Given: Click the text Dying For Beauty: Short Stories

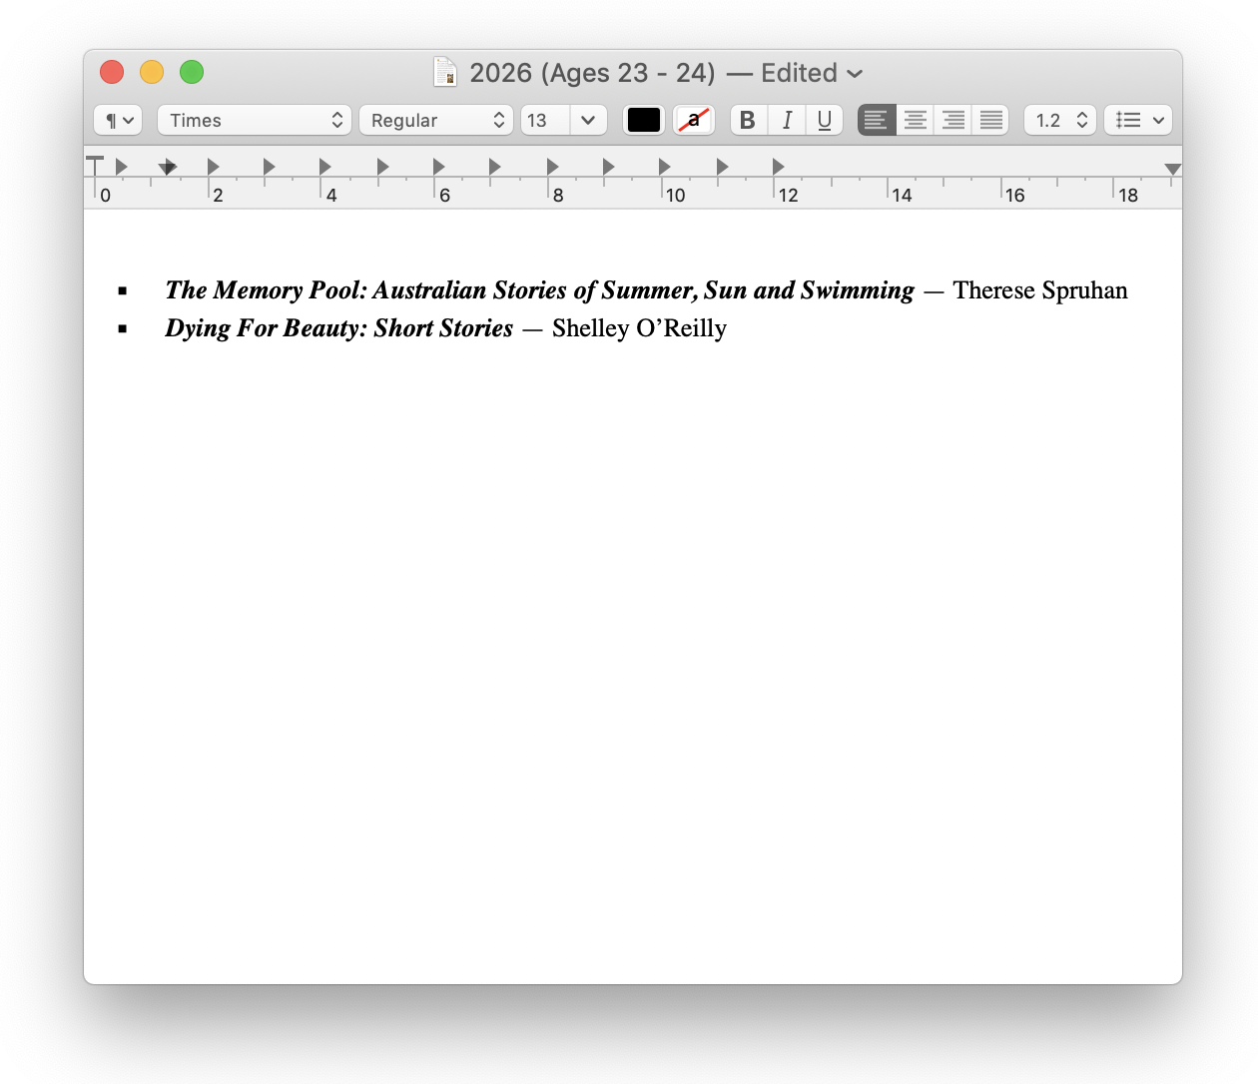Looking at the screenshot, I should tap(338, 328).
